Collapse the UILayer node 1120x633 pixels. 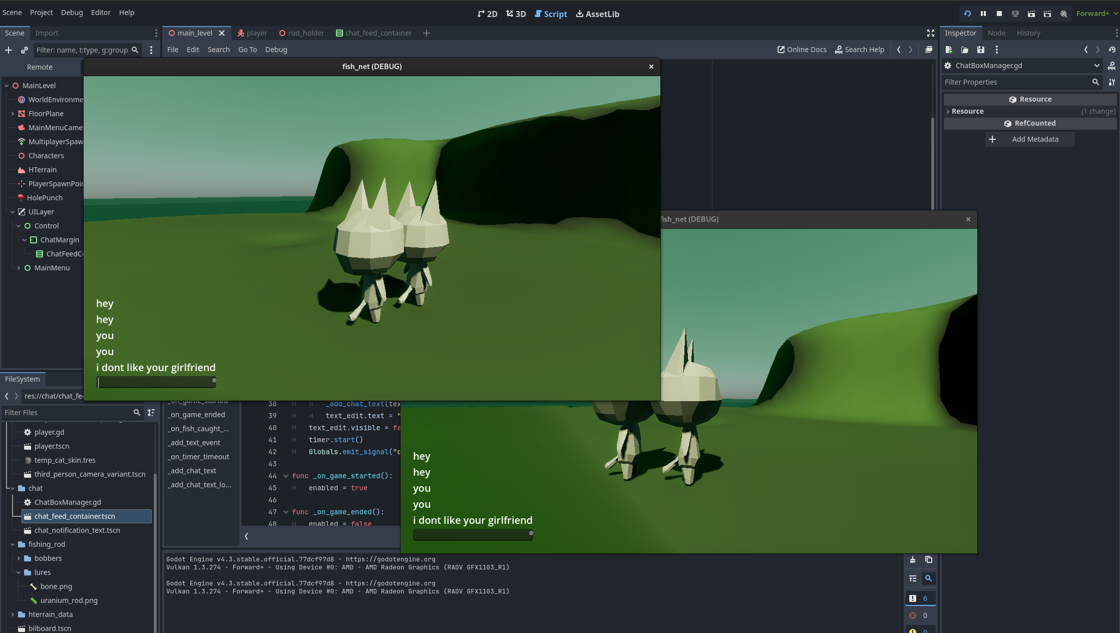13,212
